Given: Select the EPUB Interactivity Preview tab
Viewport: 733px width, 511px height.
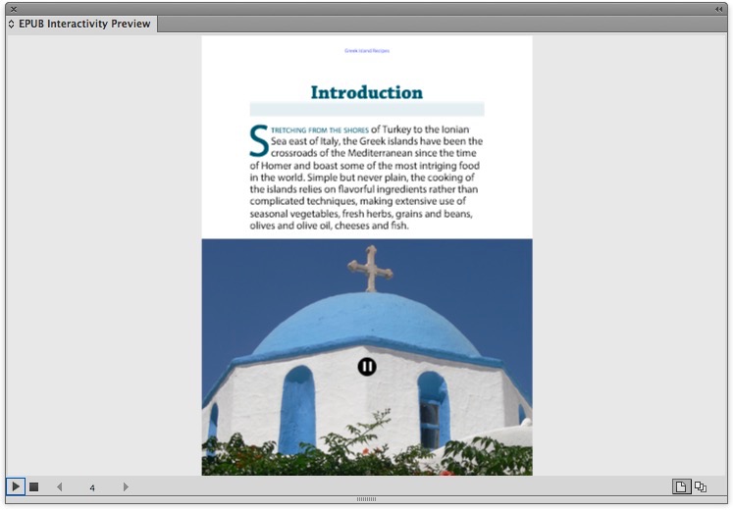Looking at the screenshot, I should click(x=83, y=24).
